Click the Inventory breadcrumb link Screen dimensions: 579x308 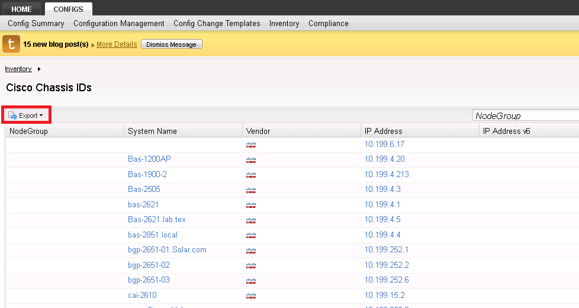[x=18, y=69]
